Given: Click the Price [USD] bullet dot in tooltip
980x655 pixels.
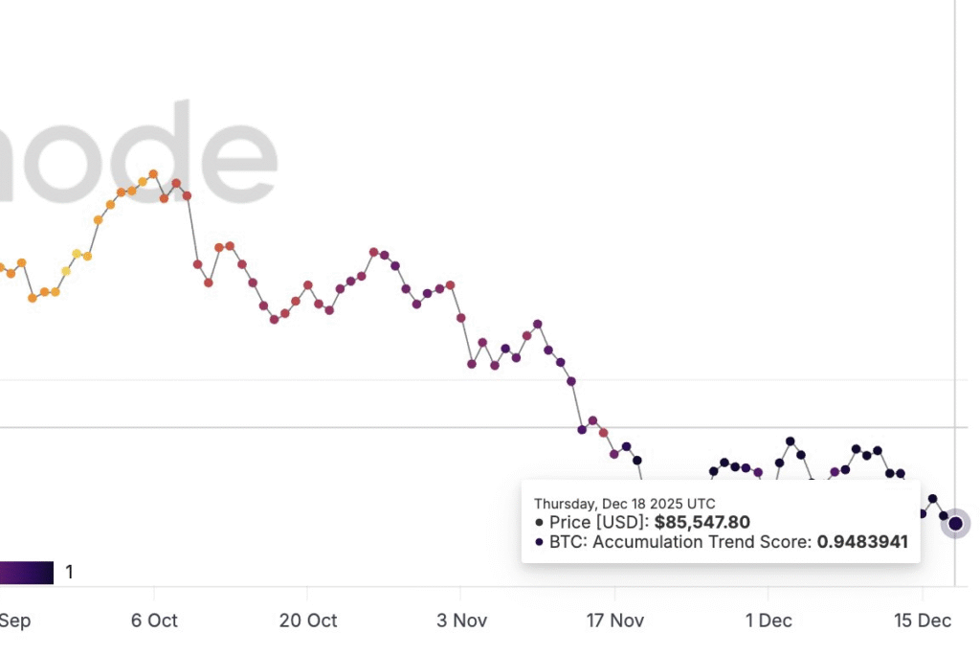Looking at the screenshot, I should tap(541, 523).
